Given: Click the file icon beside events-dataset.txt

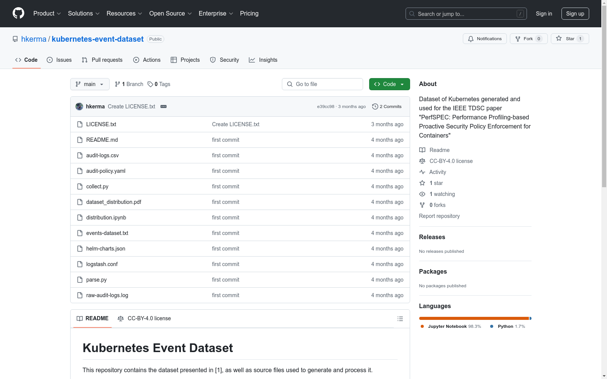Looking at the screenshot, I should point(80,233).
